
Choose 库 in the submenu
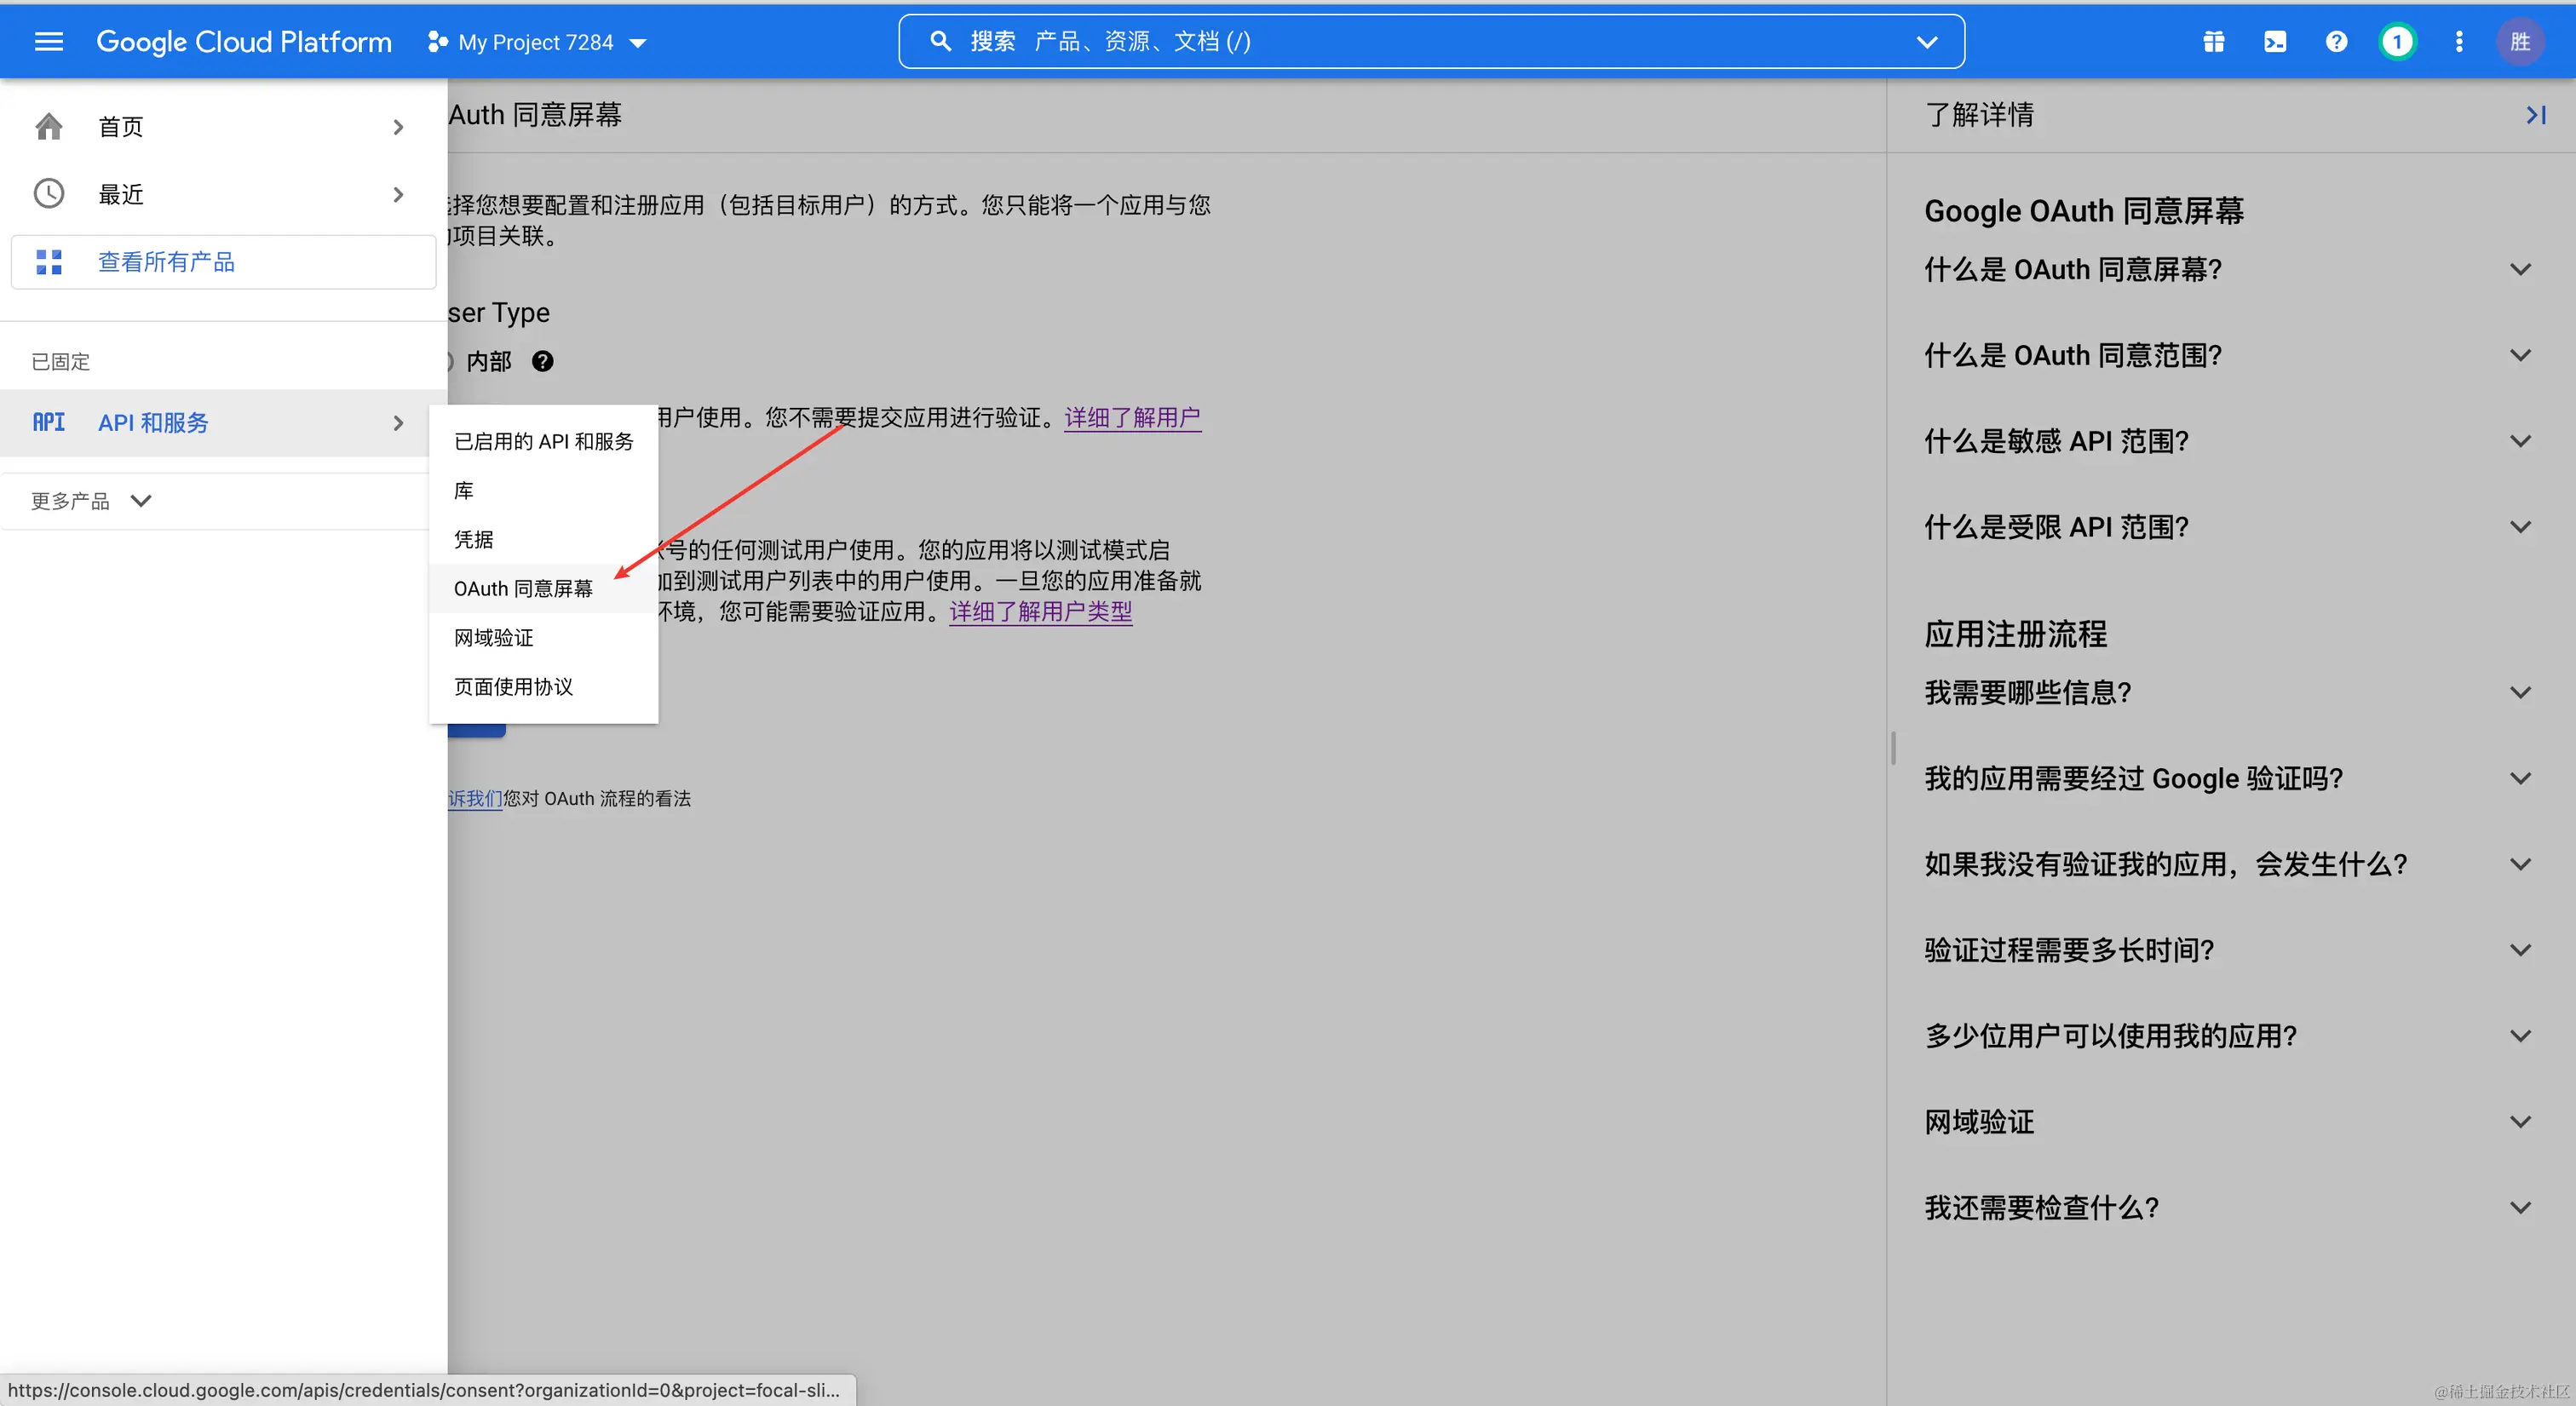[543, 490]
